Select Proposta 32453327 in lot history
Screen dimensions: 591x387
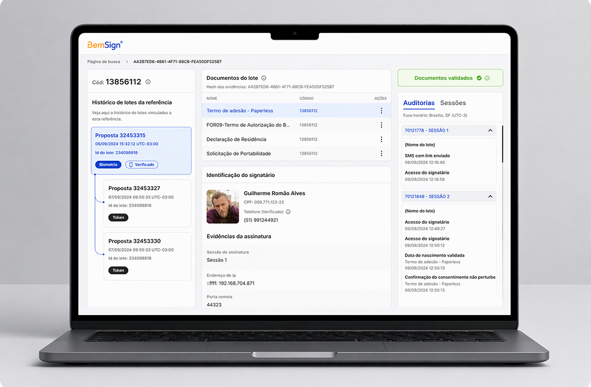pos(147,204)
